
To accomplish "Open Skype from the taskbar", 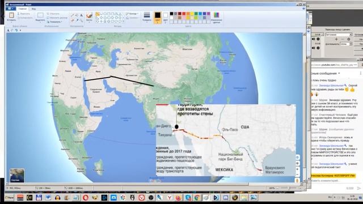I will click(188, 198).
